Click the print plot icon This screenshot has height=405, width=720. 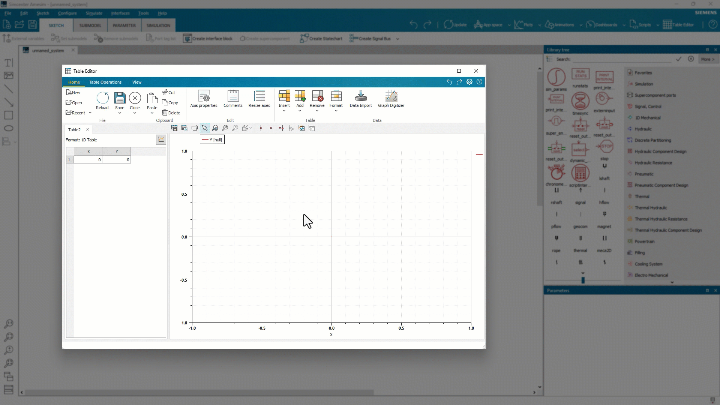(x=194, y=128)
